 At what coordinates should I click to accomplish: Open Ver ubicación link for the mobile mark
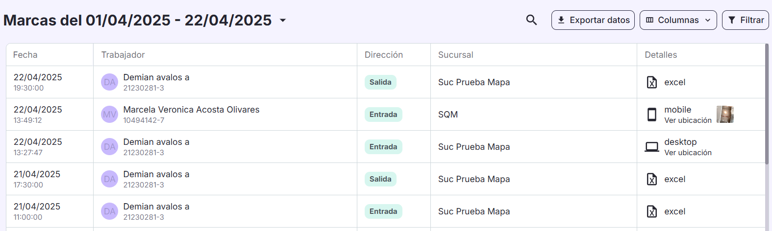pos(688,120)
